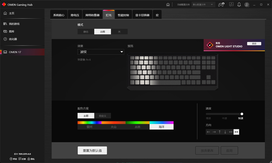This screenshot has width=272, height=163.
Task: Select the OMEN 17 device
Action: click(x=22, y=52)
